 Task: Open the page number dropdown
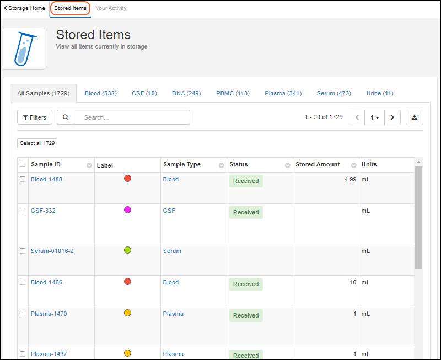pyautogui.click(x=375, y=117)
